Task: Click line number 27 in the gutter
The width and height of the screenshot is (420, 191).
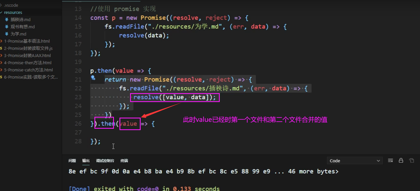Action: coord(78,132)
